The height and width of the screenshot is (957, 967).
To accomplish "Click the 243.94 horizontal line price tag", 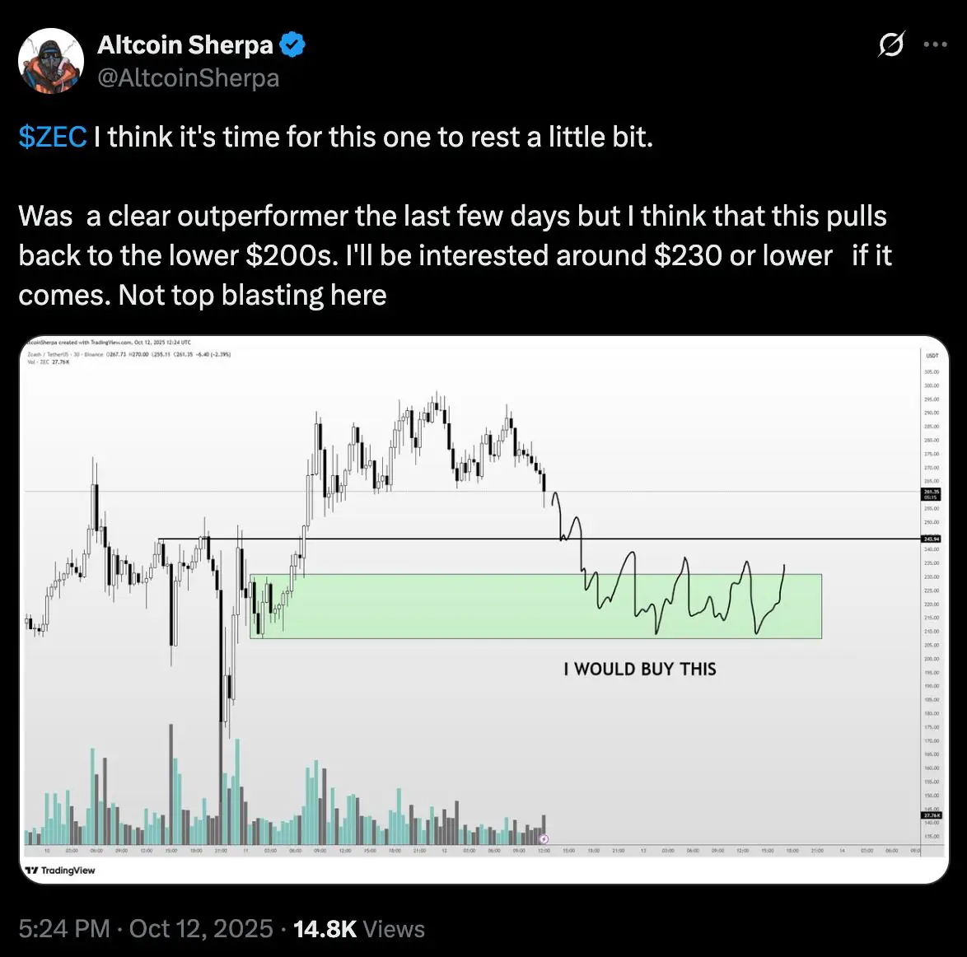I will pyautogui.click(x=930, y=539).
